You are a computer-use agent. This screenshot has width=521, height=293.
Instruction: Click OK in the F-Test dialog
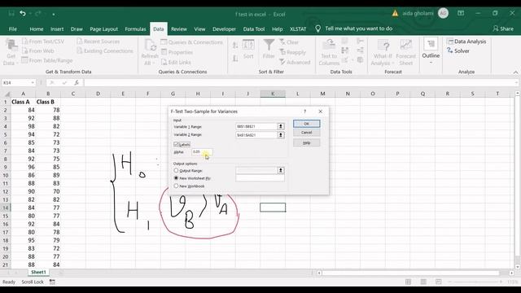(306, 124)
